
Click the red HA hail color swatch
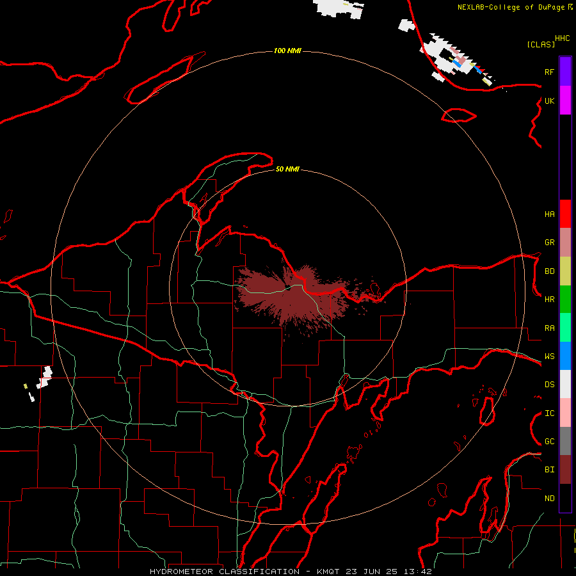click(565, 214)
